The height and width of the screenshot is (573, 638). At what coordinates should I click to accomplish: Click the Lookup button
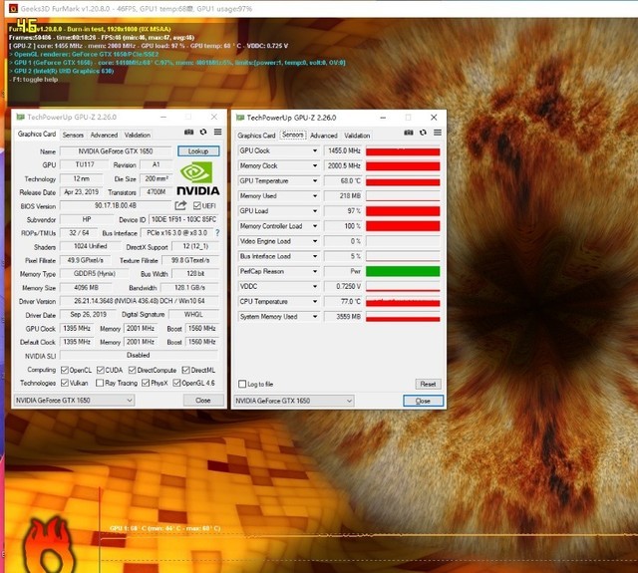coord(198,151)
